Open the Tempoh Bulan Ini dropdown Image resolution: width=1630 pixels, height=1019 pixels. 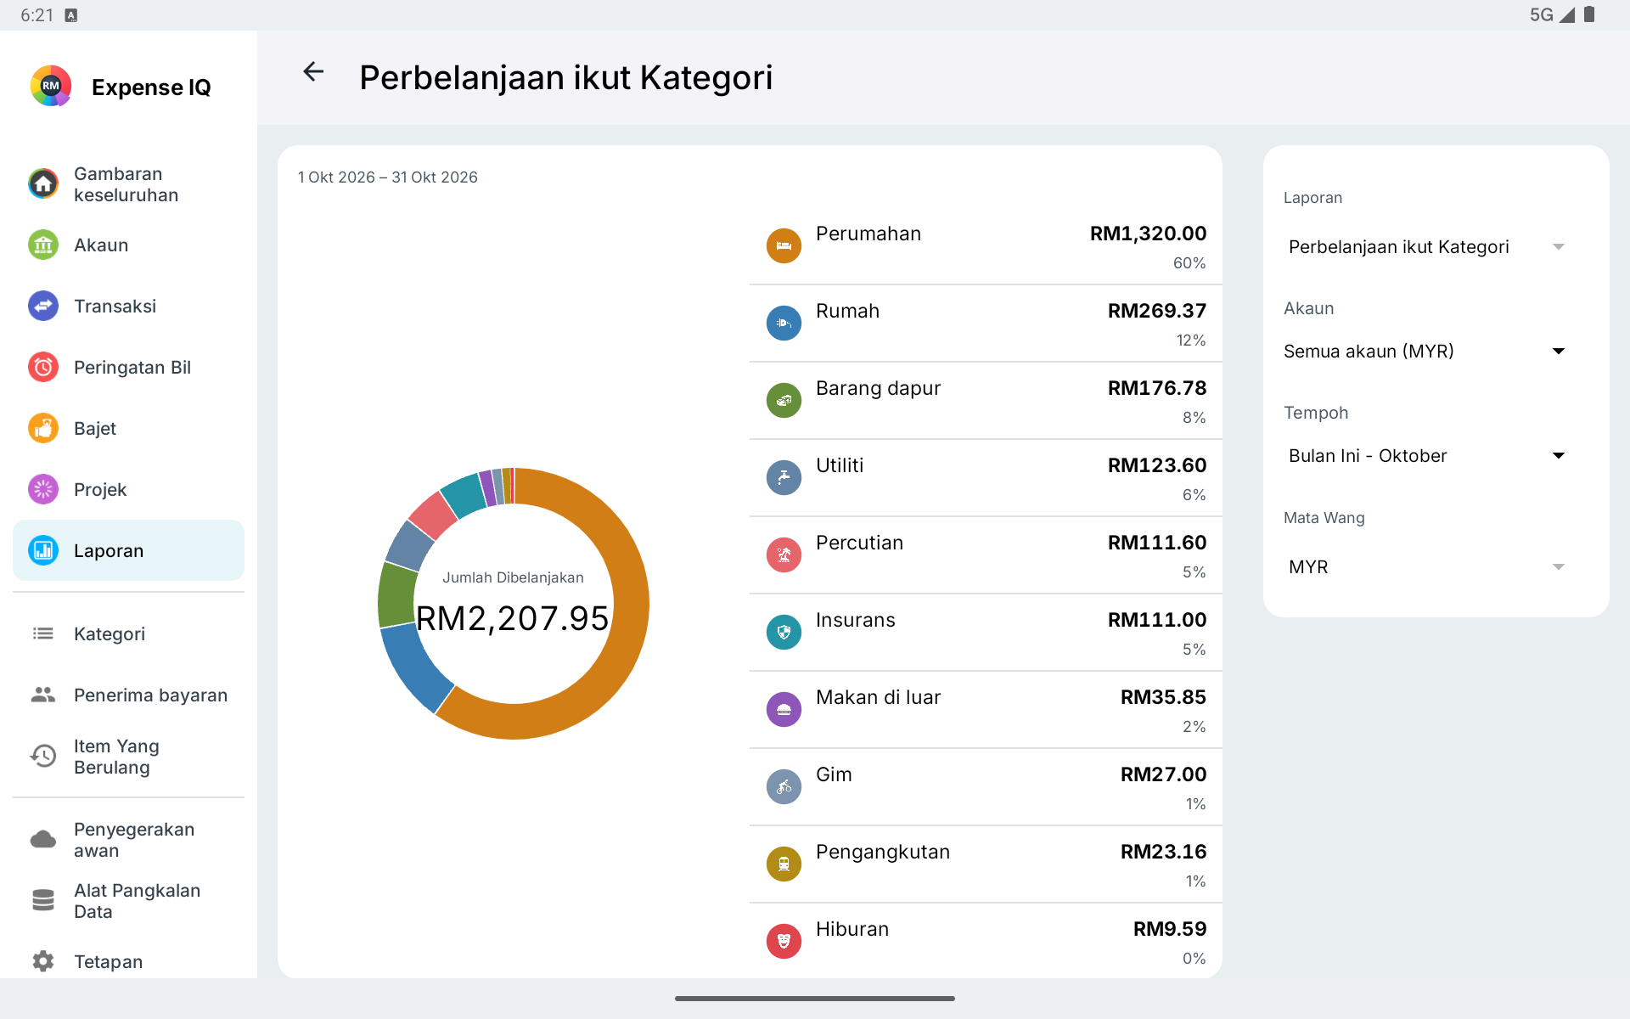(x=1425, y=456)
